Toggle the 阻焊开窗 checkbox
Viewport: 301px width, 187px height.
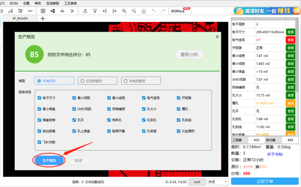point(109,131)
